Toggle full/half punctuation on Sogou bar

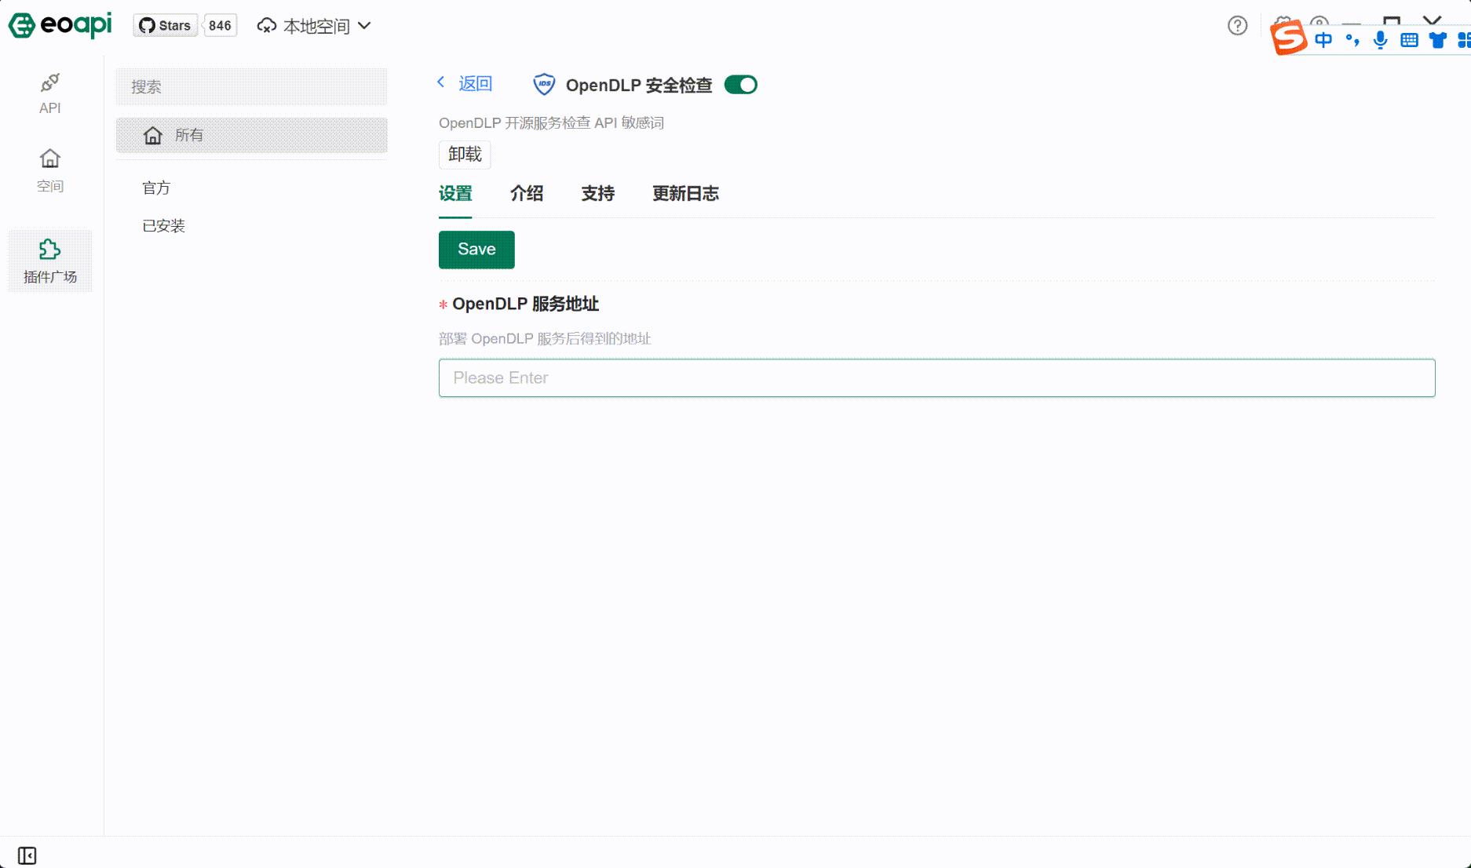pyautogui.click(x=1351, y=39)
